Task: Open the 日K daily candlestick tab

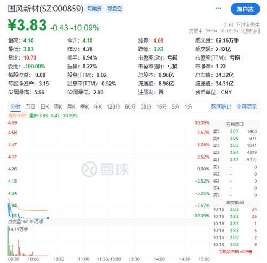Action: click(44, 106)
